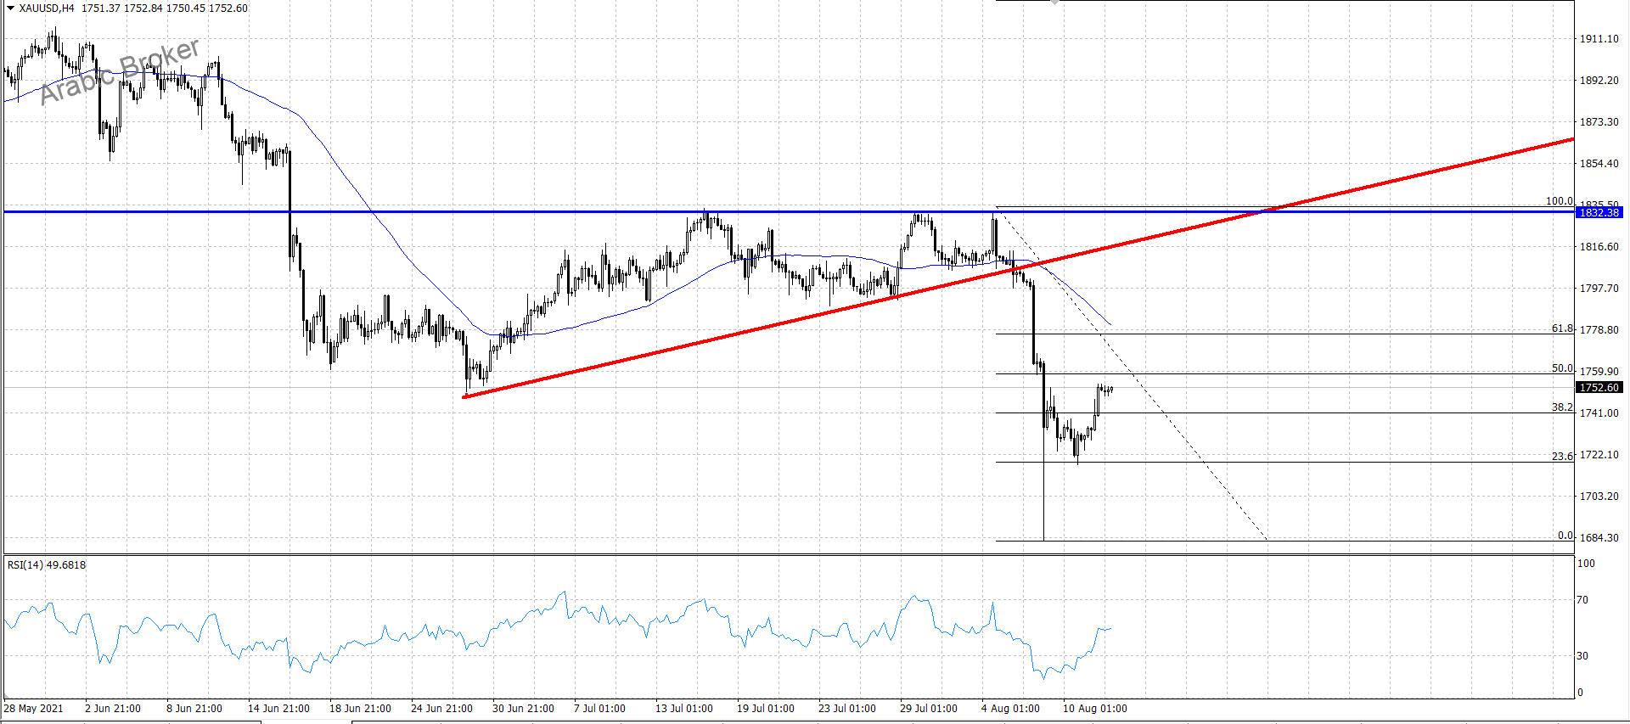1630x724 pixels.
Task: Click the 10 Aug 01:00 time label
Action: pos(1095,709)
